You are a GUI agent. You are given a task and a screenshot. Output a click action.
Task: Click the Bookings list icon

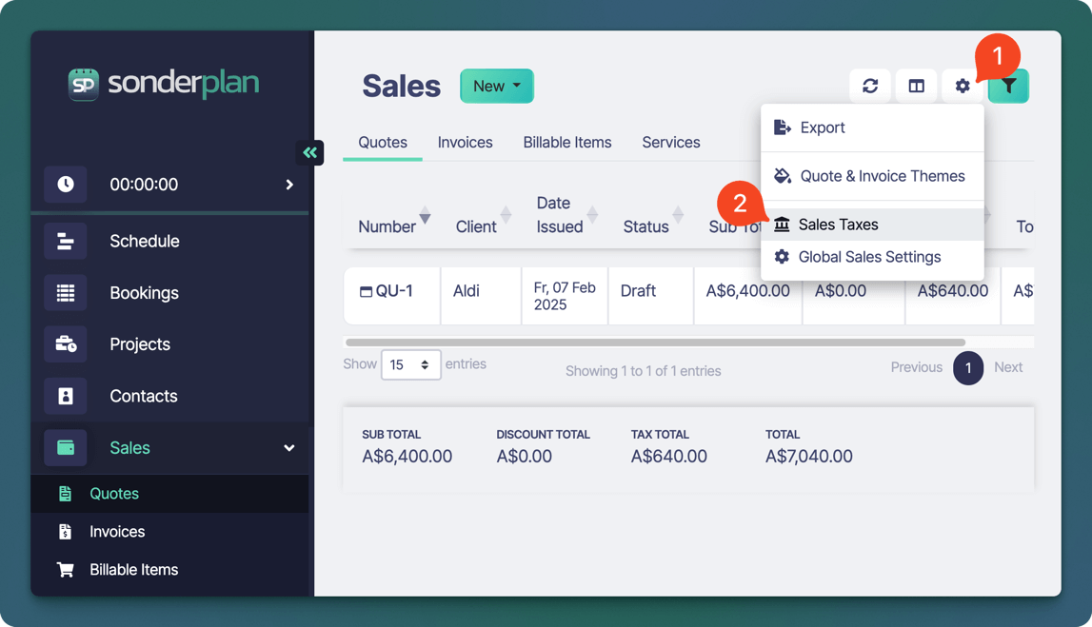coord(66,292)
